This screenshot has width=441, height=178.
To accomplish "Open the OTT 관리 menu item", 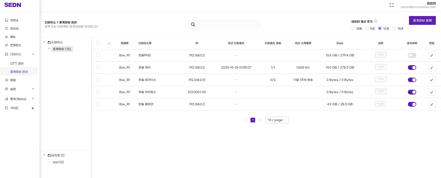I will (x=17, y=63).
